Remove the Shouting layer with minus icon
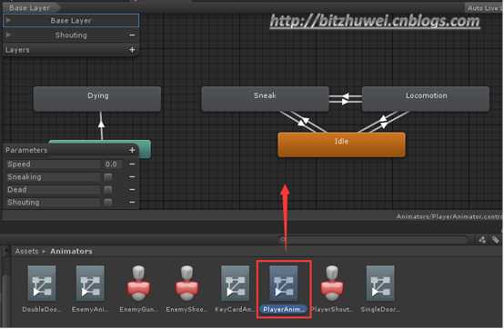Screen dimensions: 504x329 132,35
